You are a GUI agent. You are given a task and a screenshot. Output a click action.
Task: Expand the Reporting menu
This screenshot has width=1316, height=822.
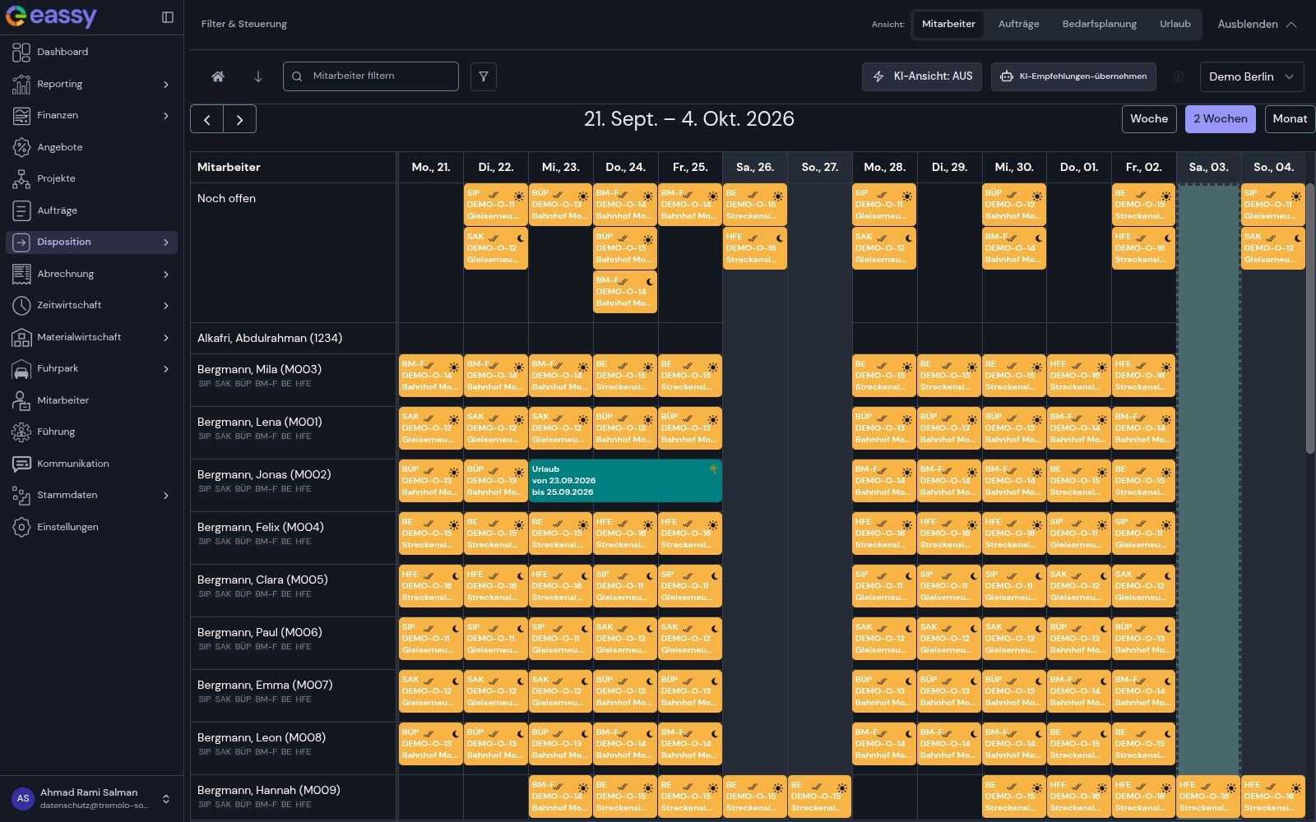tap(91, 84)
